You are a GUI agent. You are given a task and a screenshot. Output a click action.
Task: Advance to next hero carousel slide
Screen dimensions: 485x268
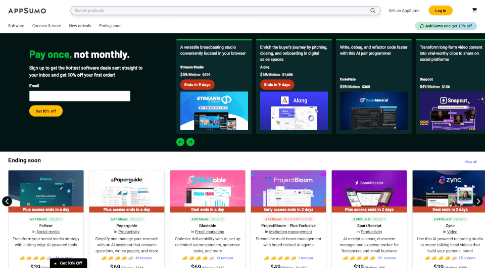coord(190,142)
